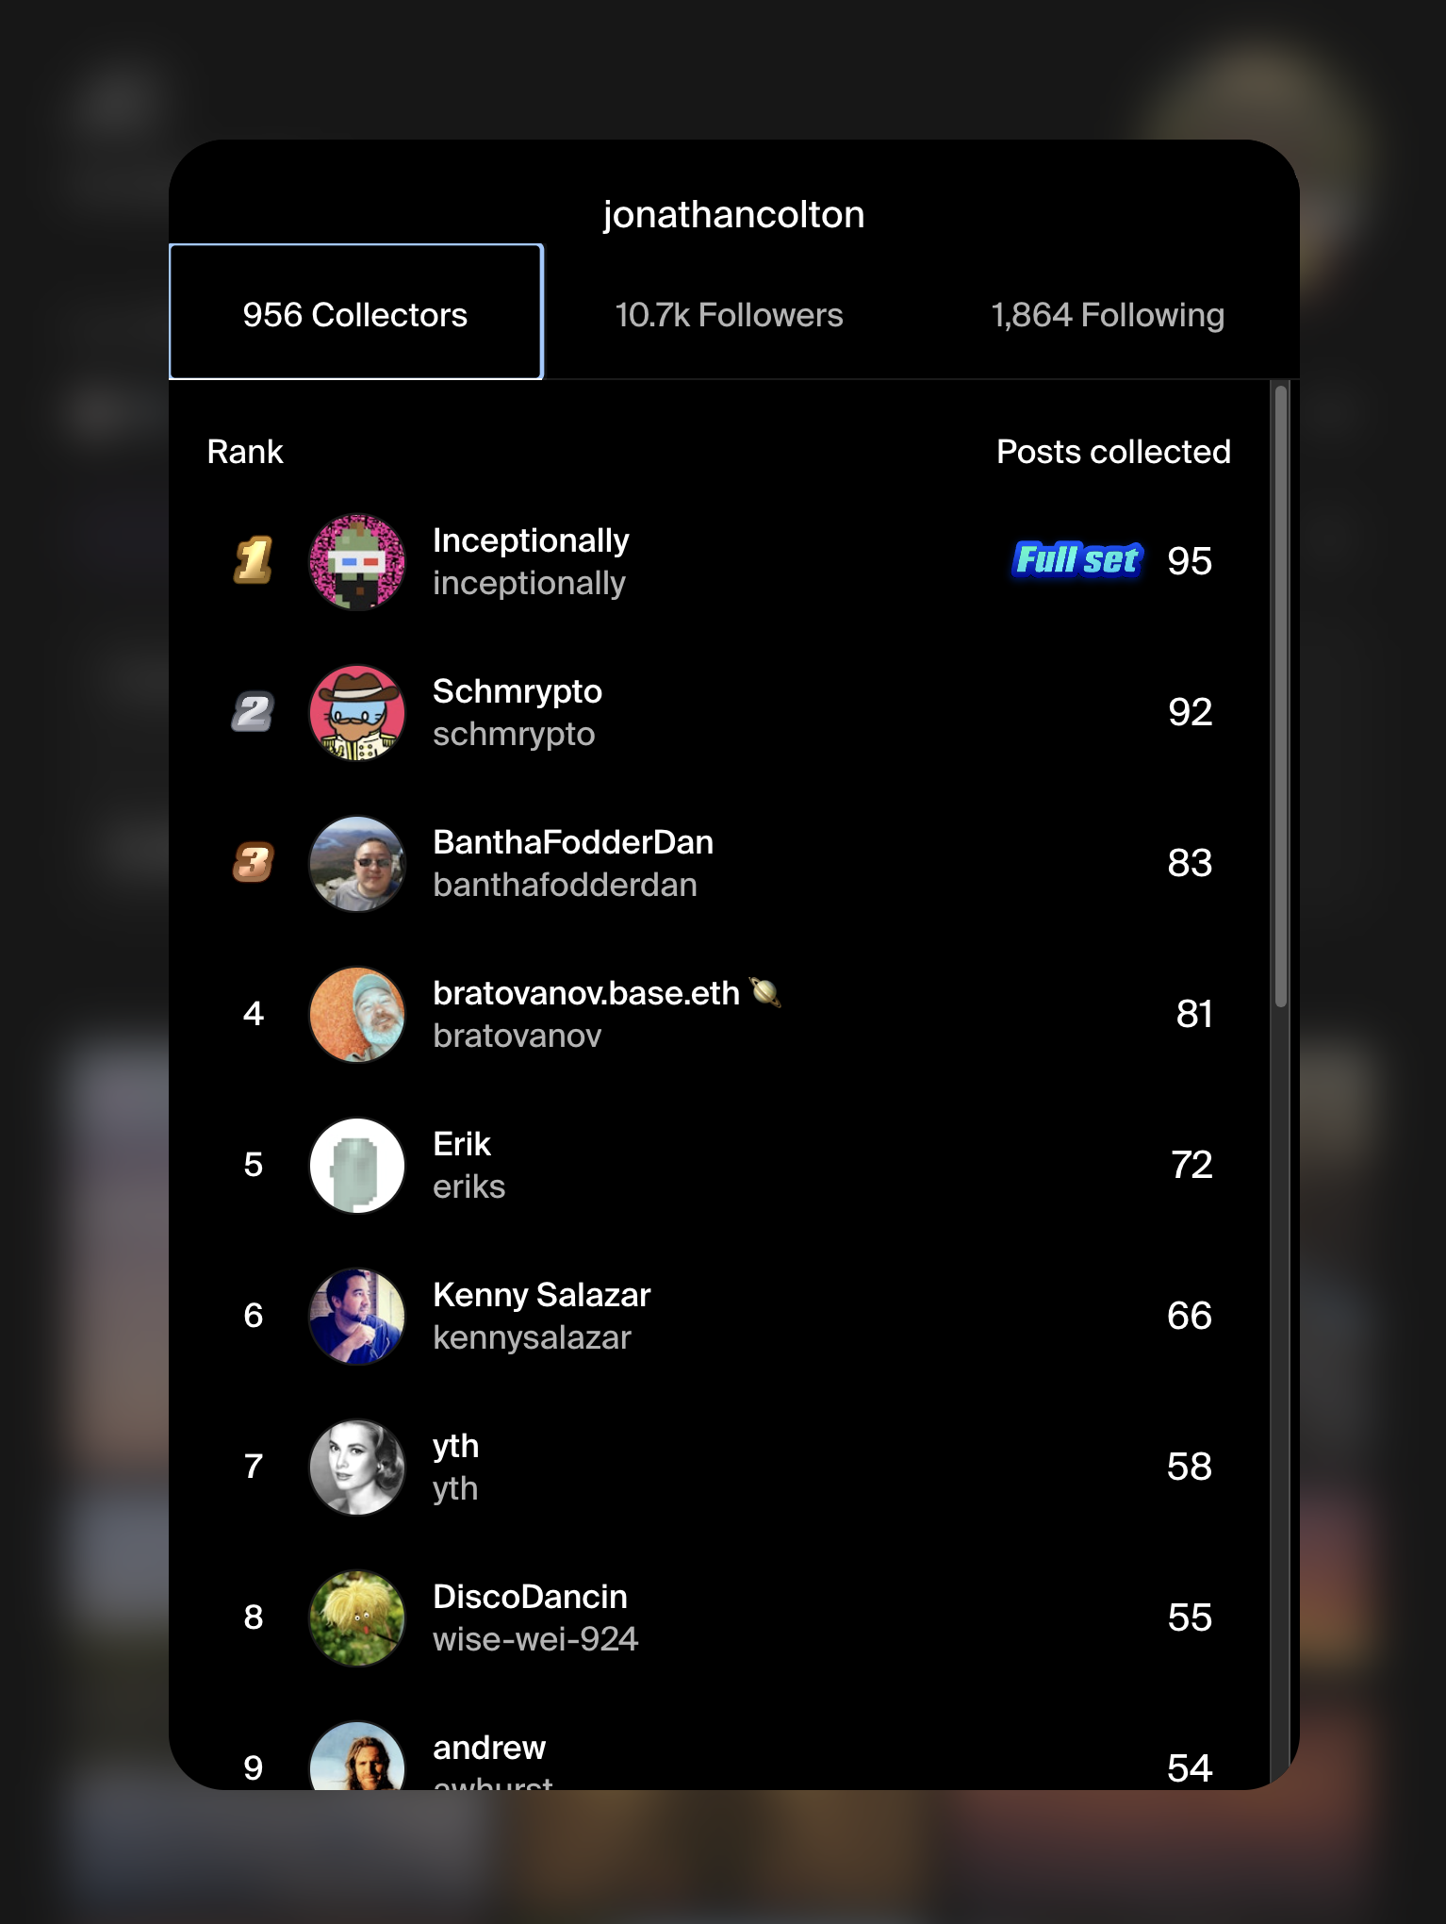The width and height of the screenshot is (1446, 1924).
Task: Click the andrew collector entry
Action: coord(718,1755)
